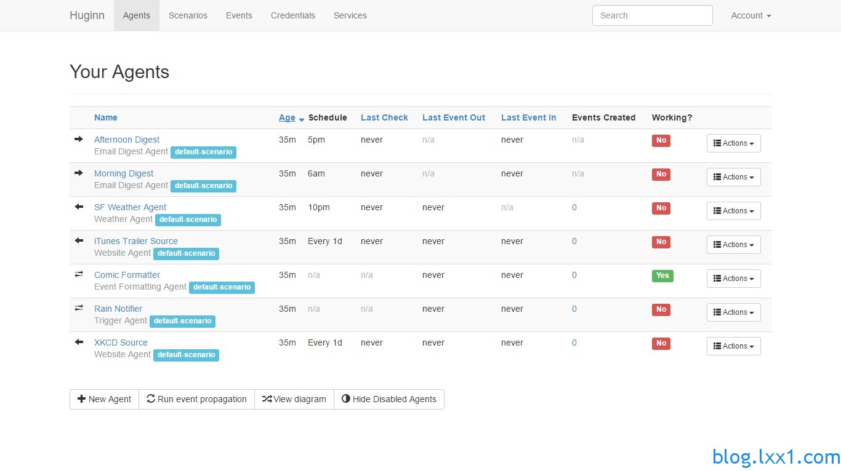Open the Events tab
The height and width of the screenshot is (471, 841).
[x=239, y=15]
